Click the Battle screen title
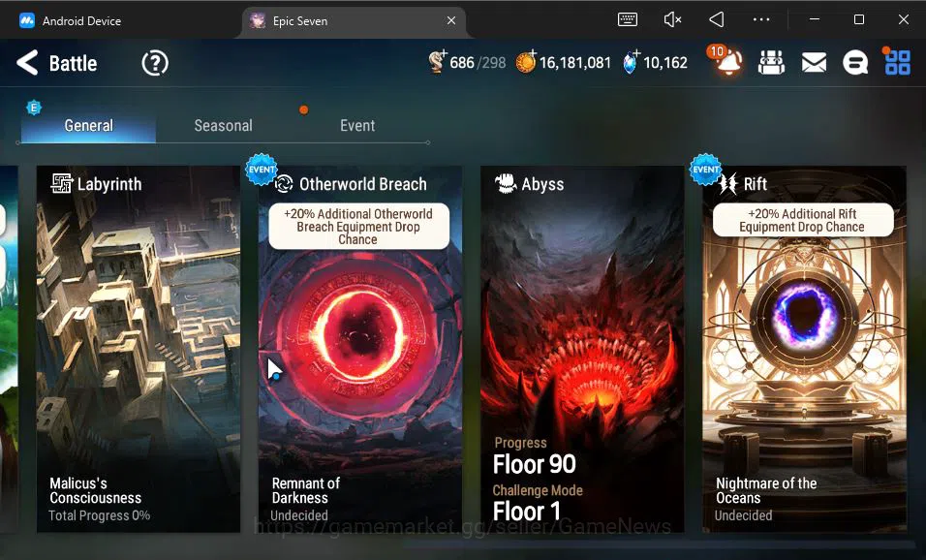This screenshot has width=926, height=560. 74,63
